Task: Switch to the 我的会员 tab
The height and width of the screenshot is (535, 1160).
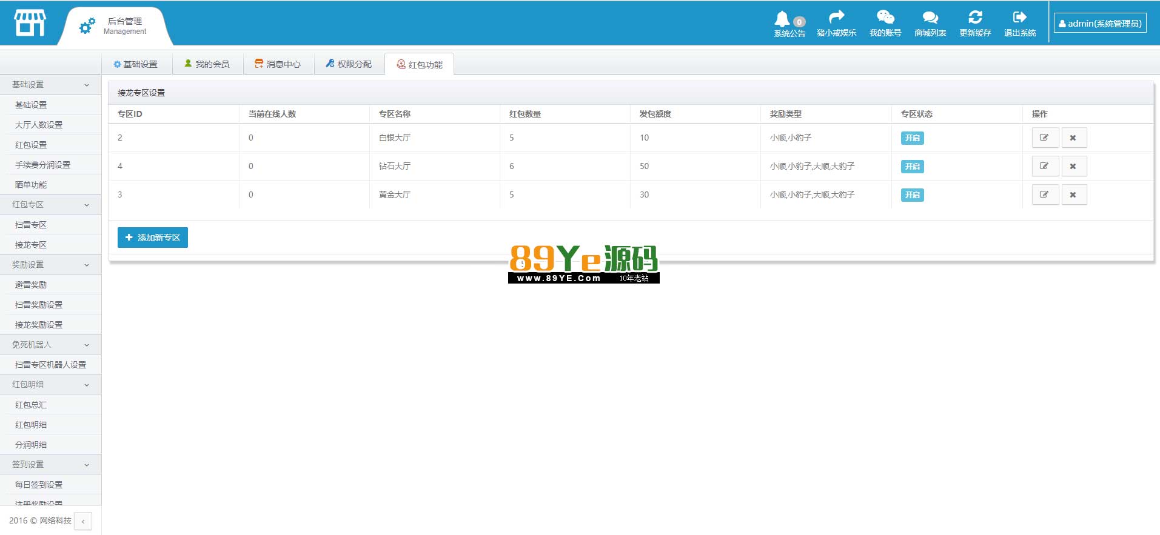Action: [207, 64]
